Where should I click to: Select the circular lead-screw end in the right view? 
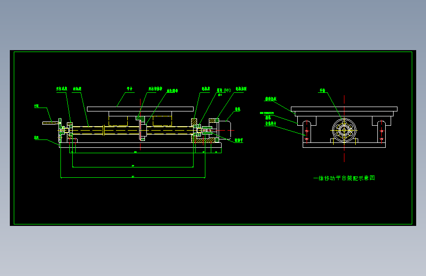pyautogui.click(x=344, y=131)
